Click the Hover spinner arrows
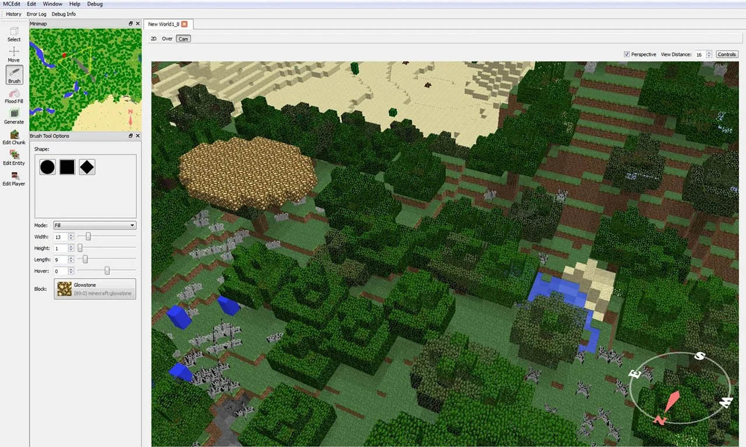This screenshot has width=746, height=447. pos(71,271)
